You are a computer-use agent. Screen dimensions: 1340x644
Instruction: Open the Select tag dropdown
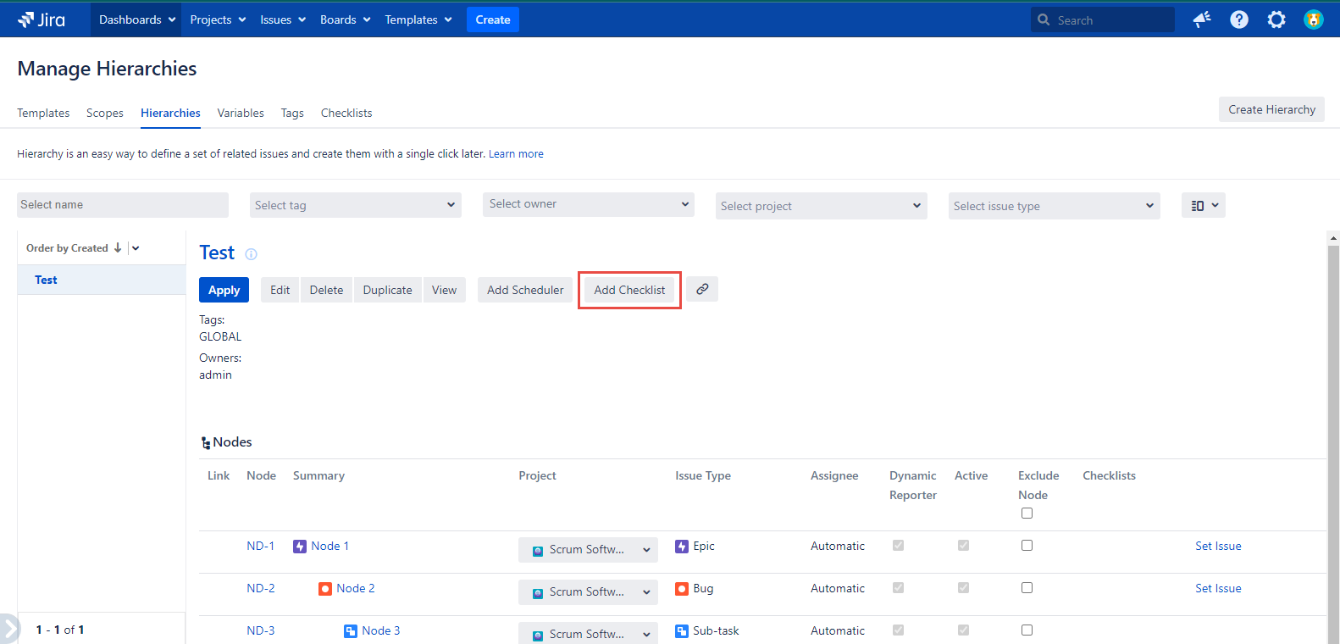(x=355, y=205)
